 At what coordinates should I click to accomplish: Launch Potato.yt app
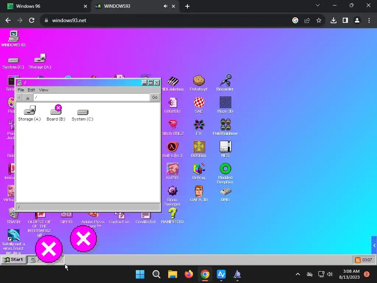[x=198, y=84]
